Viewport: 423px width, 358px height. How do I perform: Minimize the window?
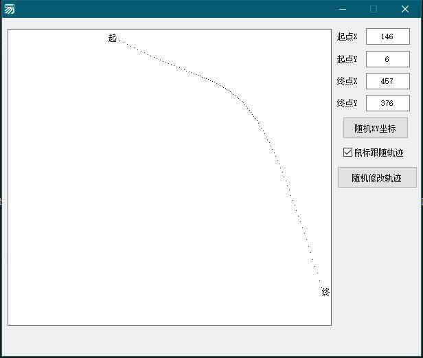342,9
